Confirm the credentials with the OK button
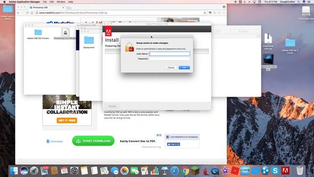This screenshot has height=177, width=314. click(184, 68)
